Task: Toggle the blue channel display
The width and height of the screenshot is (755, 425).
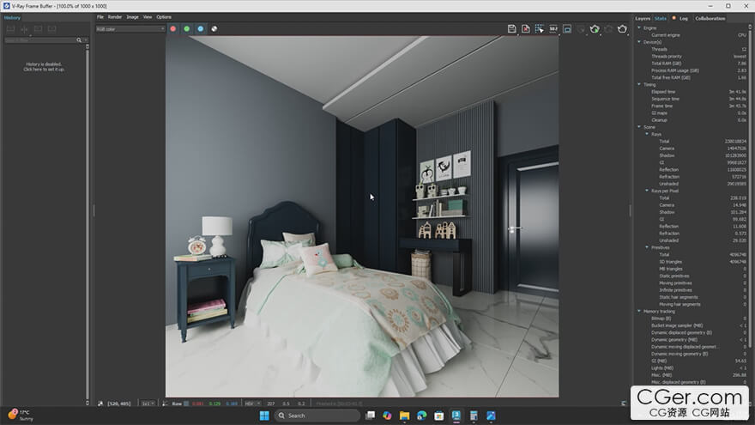Action: pyautogui.click(x=200, y=28)
